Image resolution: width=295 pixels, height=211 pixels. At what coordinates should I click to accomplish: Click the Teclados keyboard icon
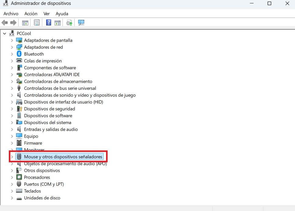tap(19, 191)
